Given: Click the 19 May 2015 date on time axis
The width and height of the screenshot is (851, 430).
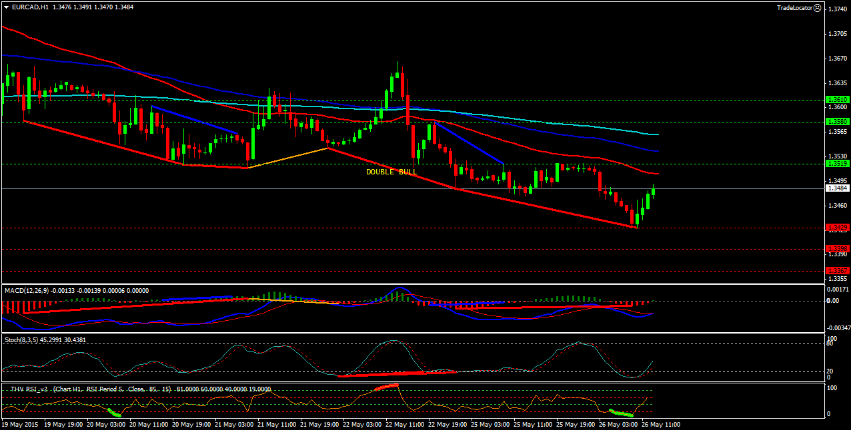Looking at the screenshot, I should [19, 424].
